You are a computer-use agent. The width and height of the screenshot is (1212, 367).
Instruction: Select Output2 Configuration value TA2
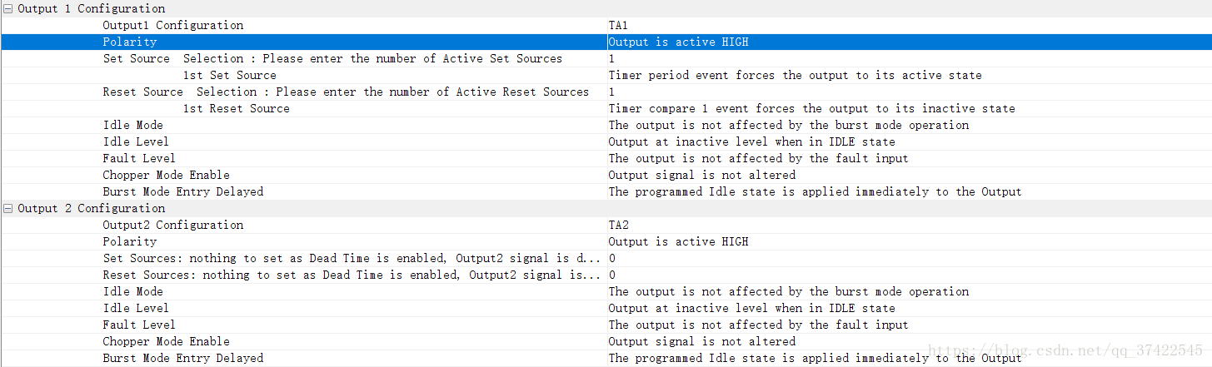coord(909,225)
